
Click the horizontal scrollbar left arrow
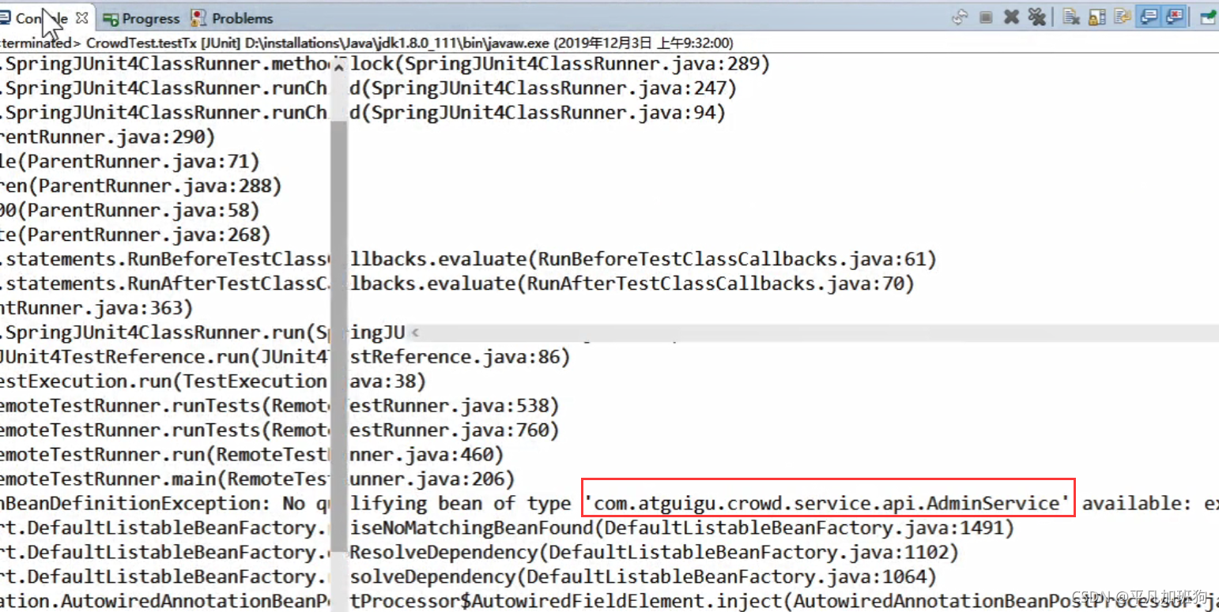pyautogui.click(x=416, y=332)
